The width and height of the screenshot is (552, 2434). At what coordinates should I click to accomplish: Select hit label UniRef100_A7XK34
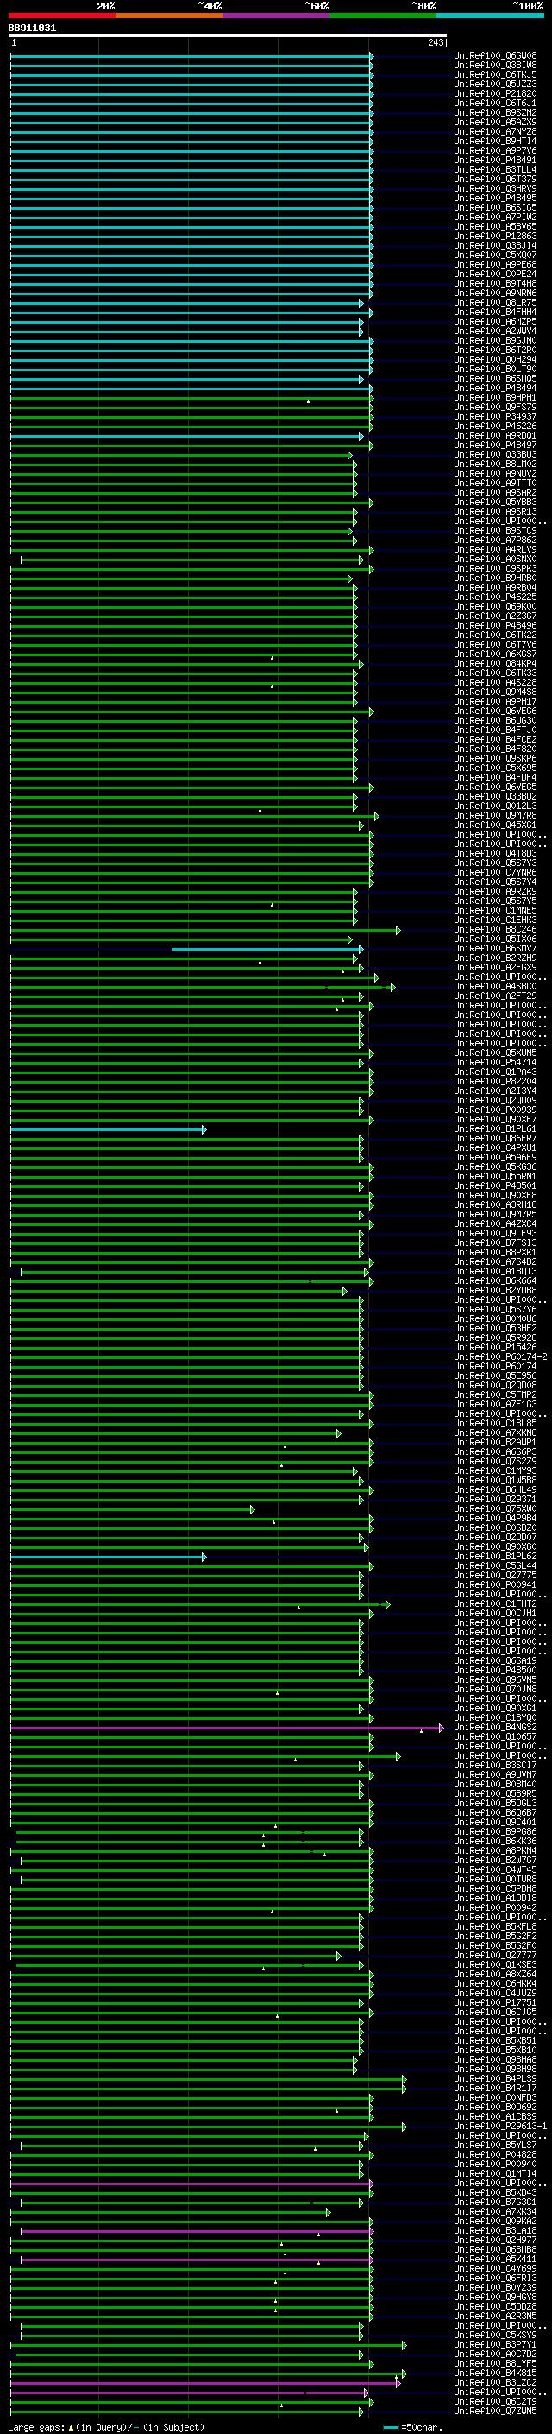tap(495, 2212)
